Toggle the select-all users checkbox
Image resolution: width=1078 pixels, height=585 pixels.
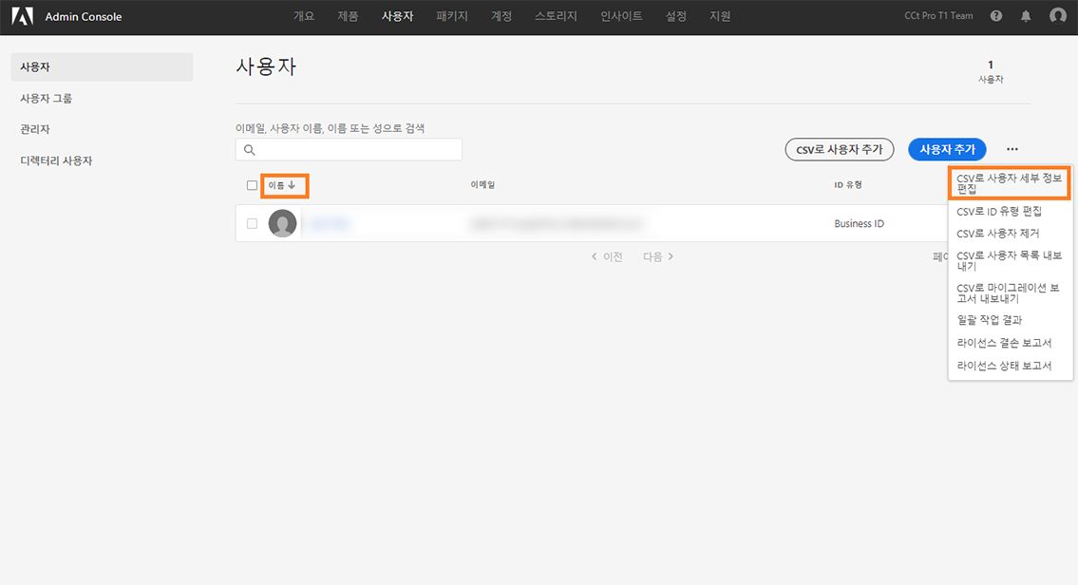253,185
